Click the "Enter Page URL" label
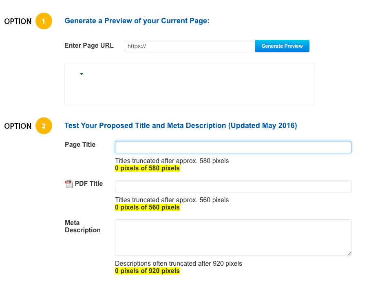Image resolution: width=371 pixels, height=291 pixels. (89, 45)
